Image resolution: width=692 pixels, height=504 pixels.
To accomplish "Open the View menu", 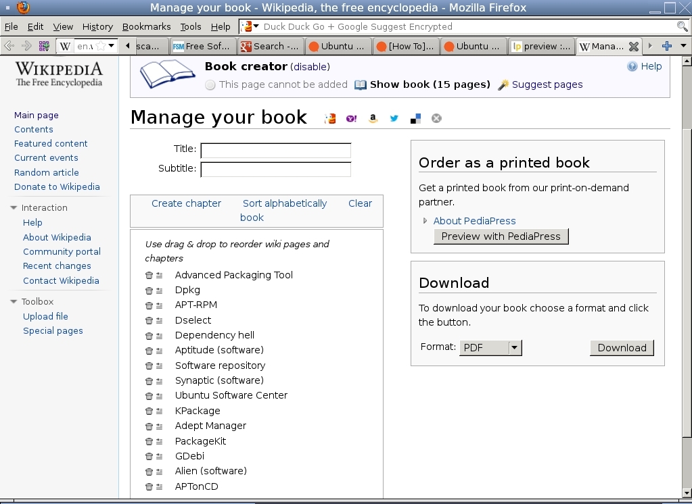I will click(x=63, y=26).
